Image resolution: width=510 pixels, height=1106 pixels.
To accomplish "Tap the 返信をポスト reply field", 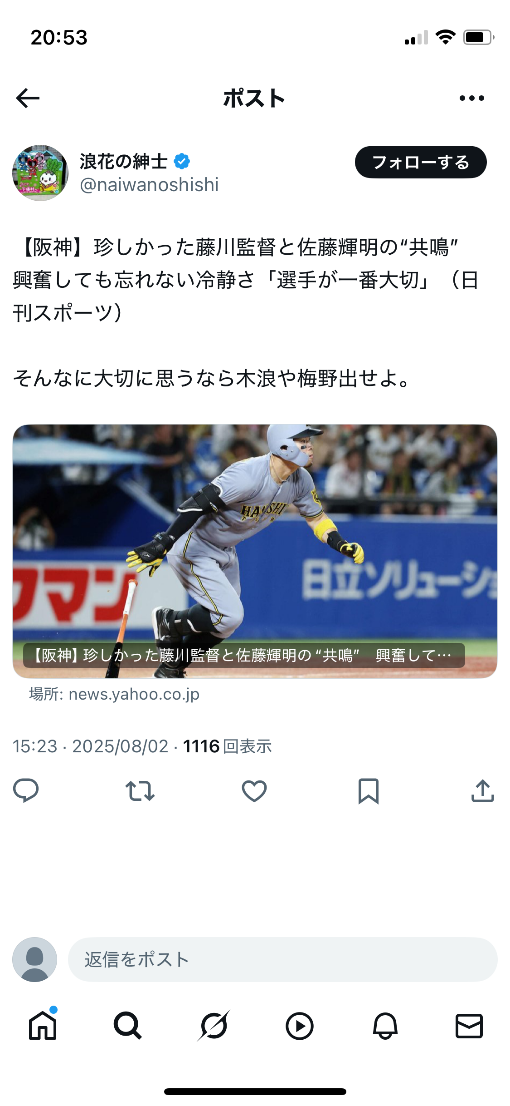I will pyautogui.click(x=283, y=959).
